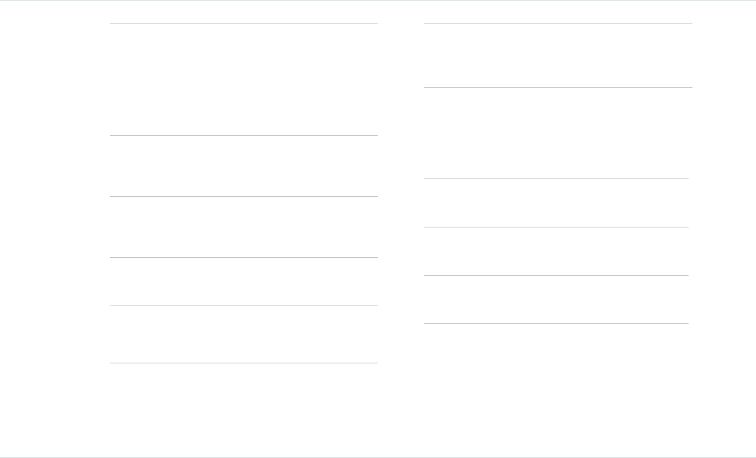The image size is (756, 458).
Task: Click the third divider line in right column
Action: point(556,179)
